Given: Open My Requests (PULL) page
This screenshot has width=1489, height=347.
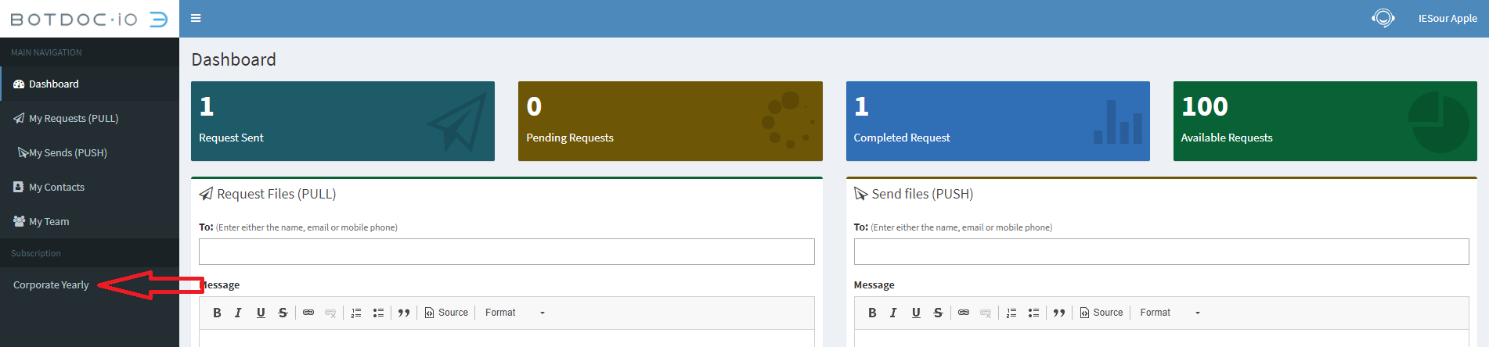Looking at the screenshot, I should [89, 118].
